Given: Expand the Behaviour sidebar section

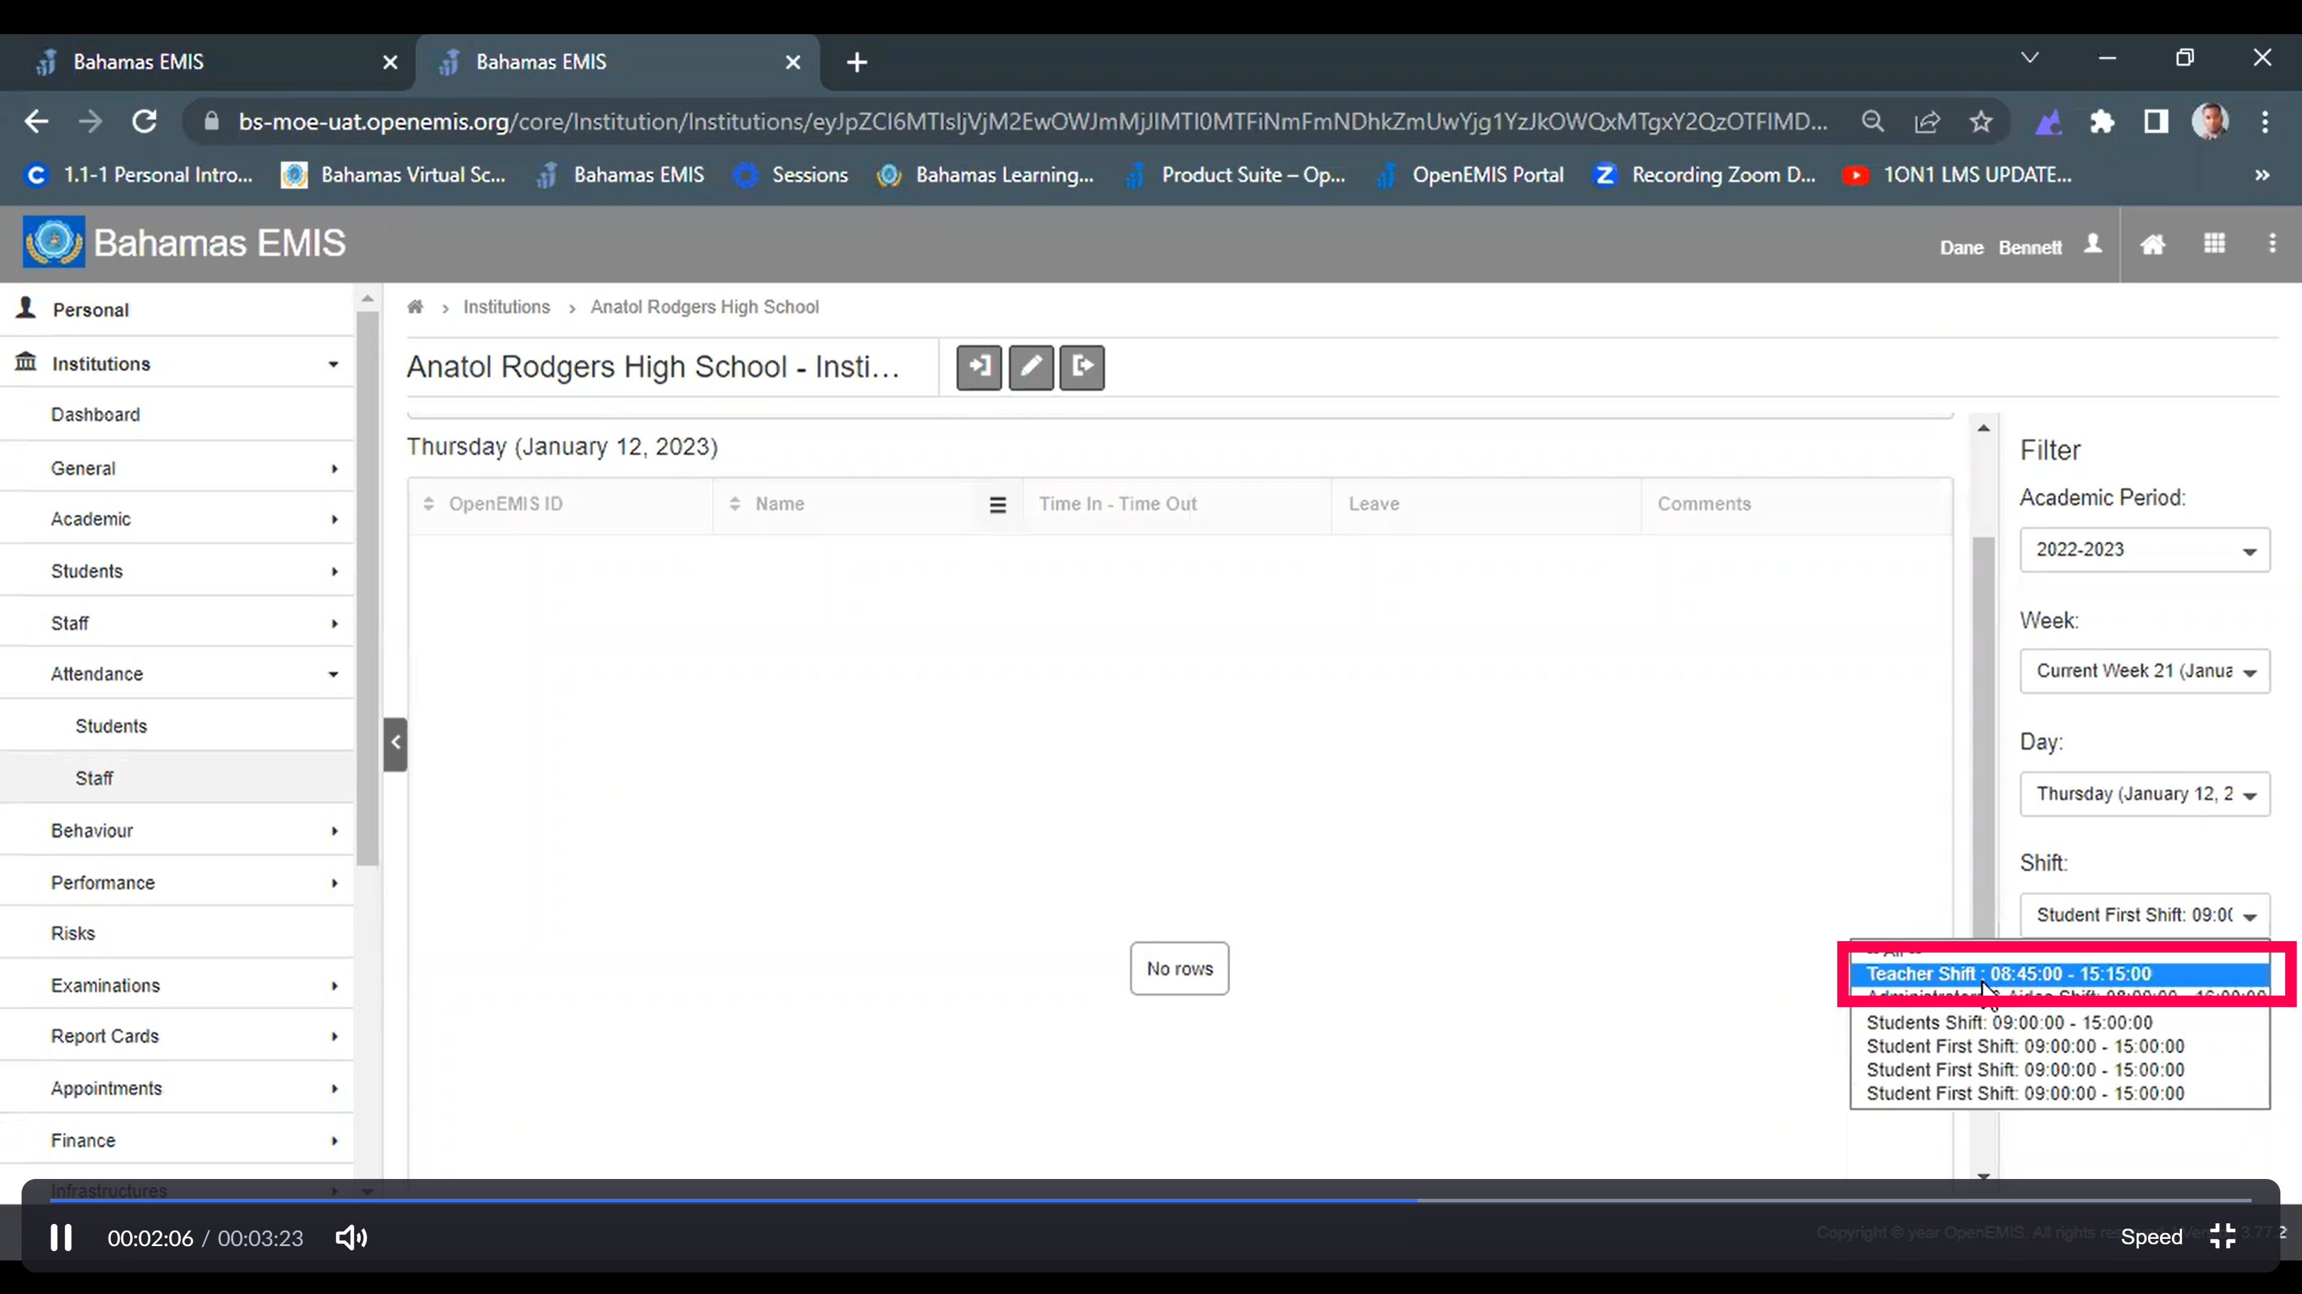Looking at the screenshot, I should coord(177,832).
